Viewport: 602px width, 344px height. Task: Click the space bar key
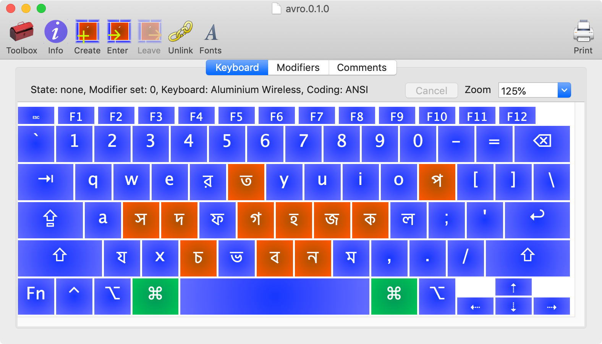(274, 296)
